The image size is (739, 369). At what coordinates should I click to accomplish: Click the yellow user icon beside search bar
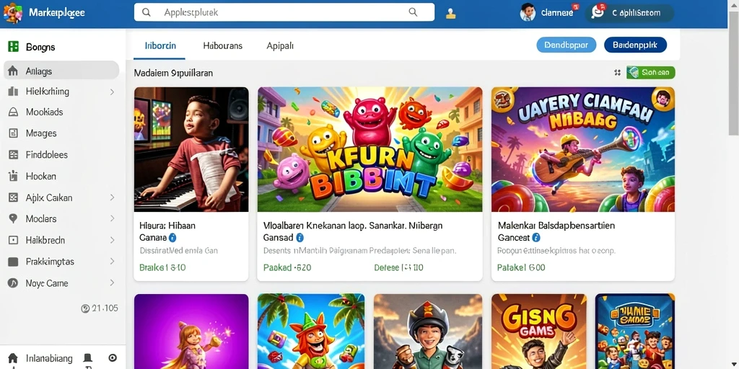pyautogui.click(x=450, y=13)
